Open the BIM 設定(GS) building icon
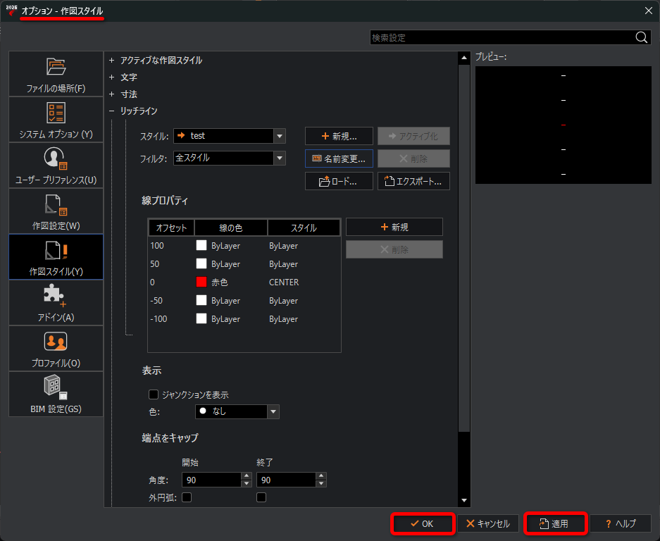This screenshot has width=660, height=541. point(56,387)
